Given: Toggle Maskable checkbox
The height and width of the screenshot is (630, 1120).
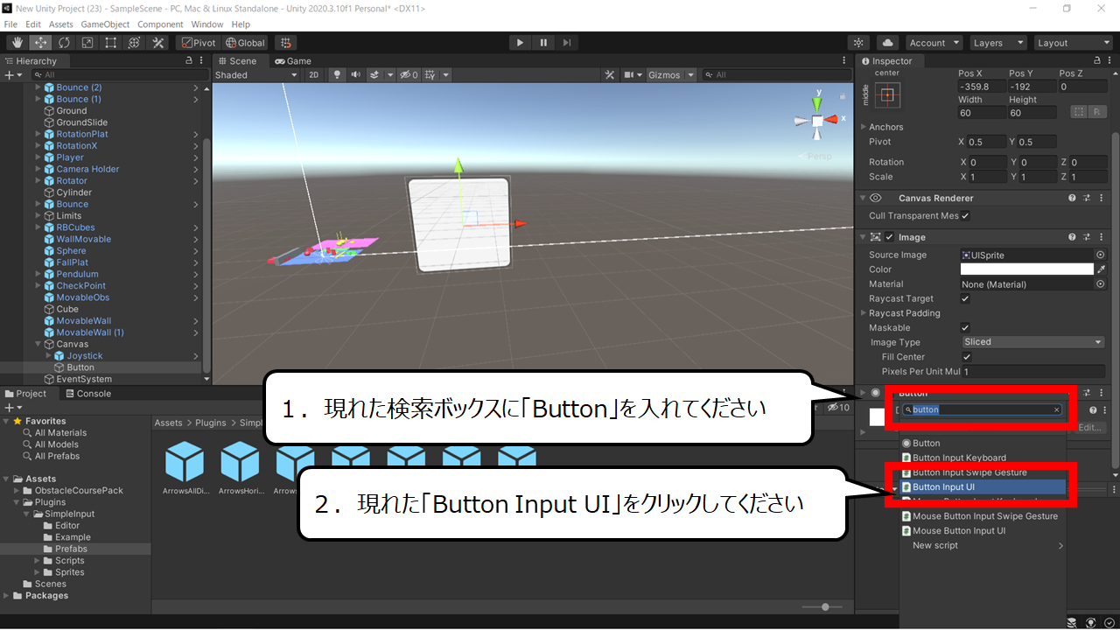Looking at the screenshot, I should (965, 327).
